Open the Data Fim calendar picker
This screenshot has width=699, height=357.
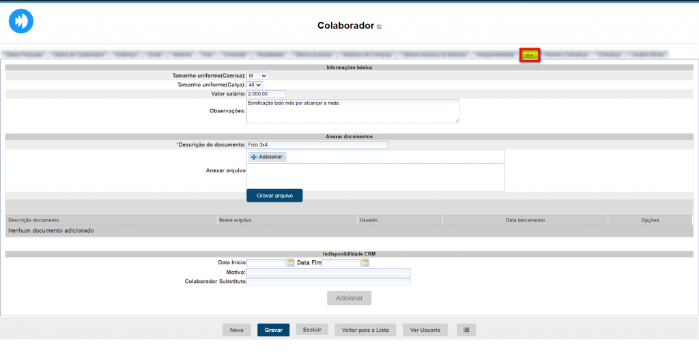point(365,262)
